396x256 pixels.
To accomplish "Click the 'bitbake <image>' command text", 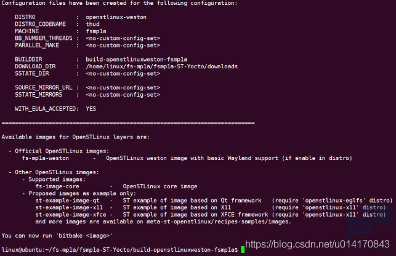I will pyautogui.click(x=84, y=236).
